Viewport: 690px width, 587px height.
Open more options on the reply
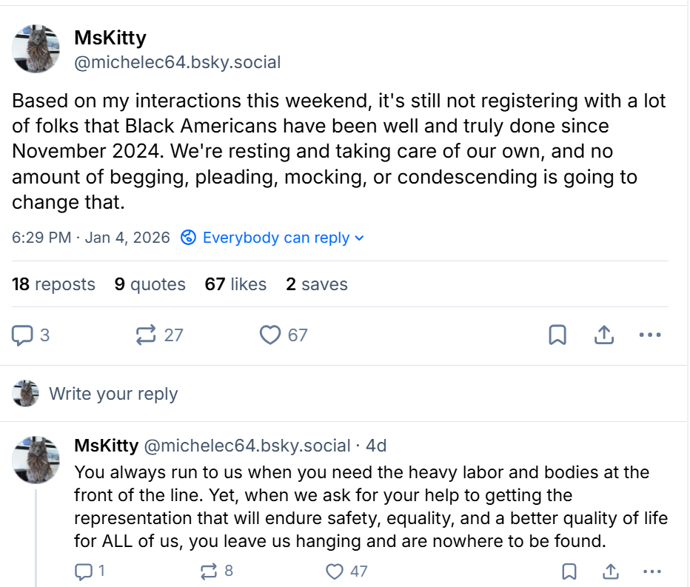tap(652, 571)
